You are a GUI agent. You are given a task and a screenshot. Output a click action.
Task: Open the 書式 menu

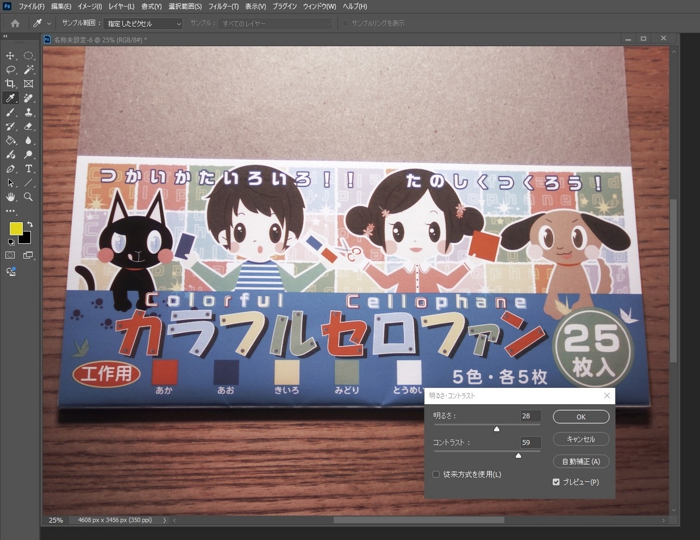(152, 6)
